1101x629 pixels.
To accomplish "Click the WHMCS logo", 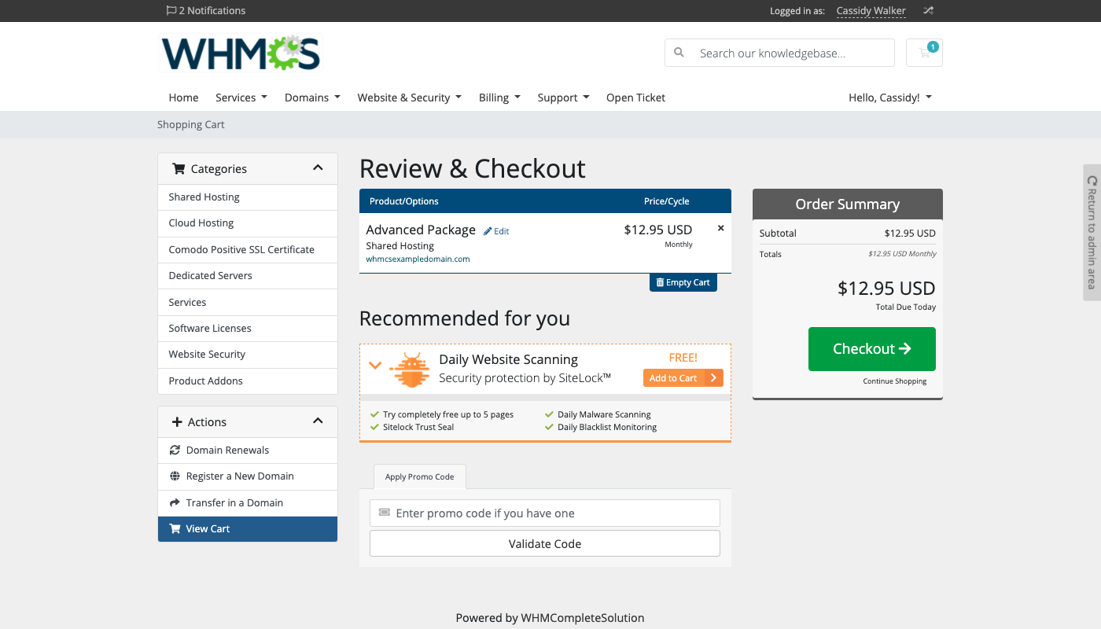I will (x=240, y=53).
